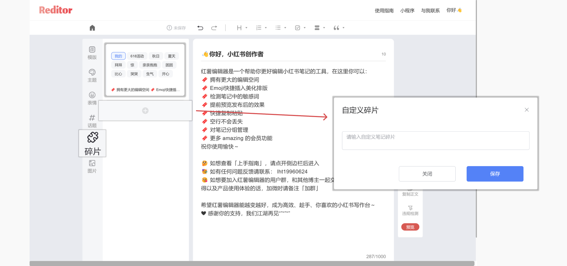Open 与我联系 in top navigation

[430, 11]
